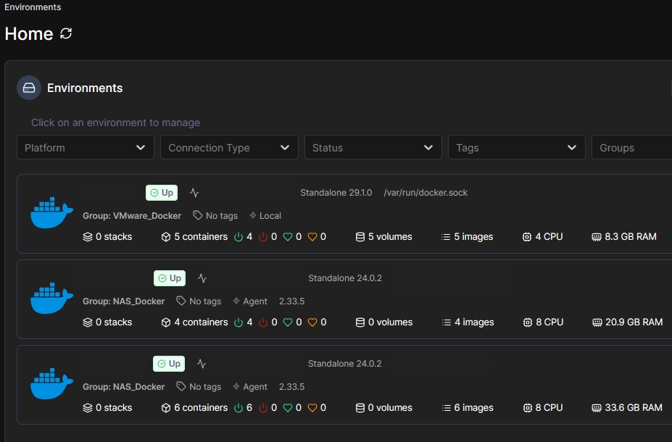
Task: Open the Tags filter dropdown
Action: (x=516, y=148)
